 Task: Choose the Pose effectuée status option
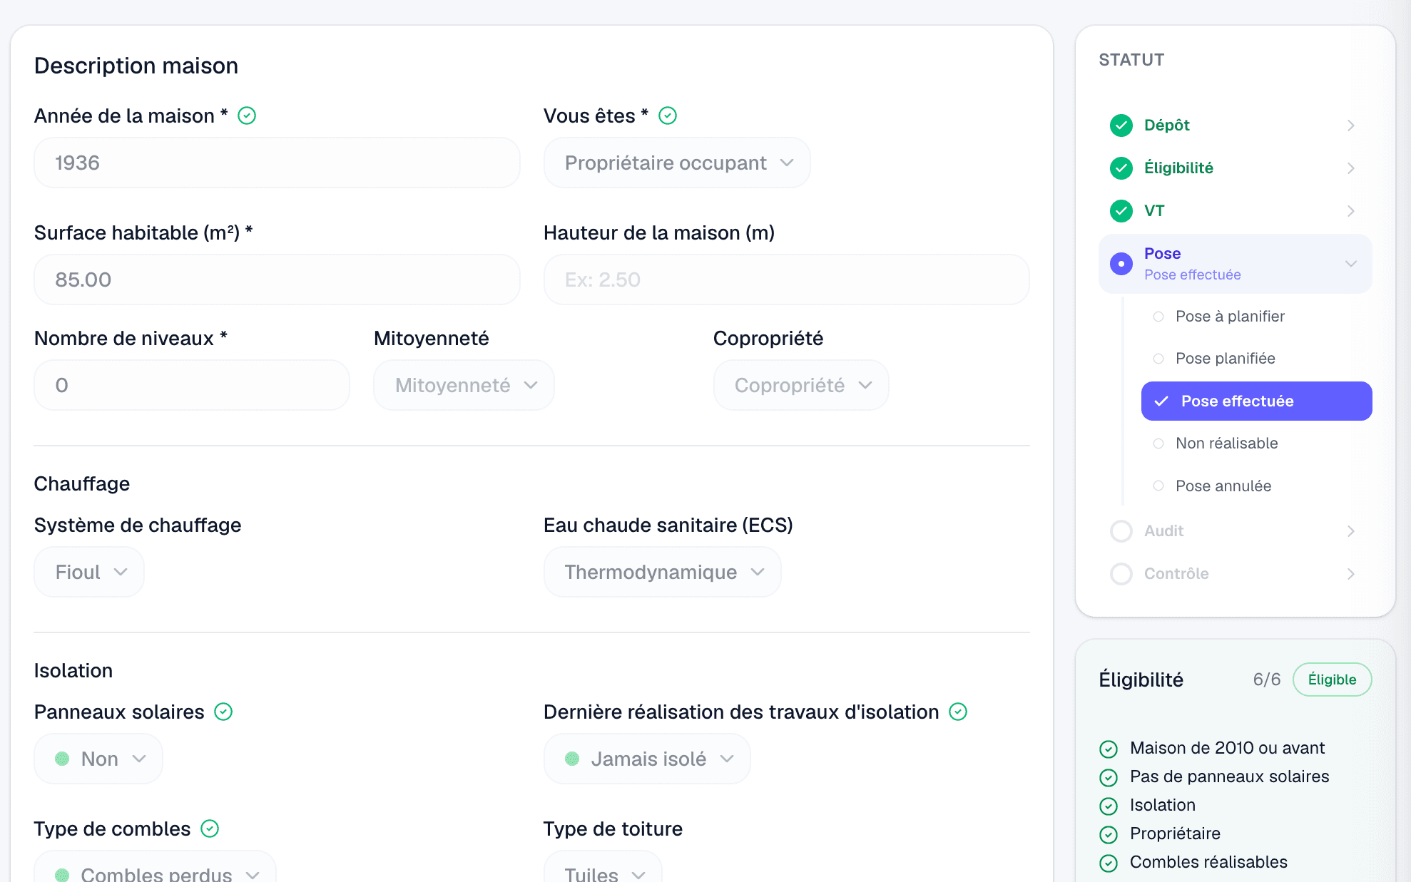tap(1256, 401)
